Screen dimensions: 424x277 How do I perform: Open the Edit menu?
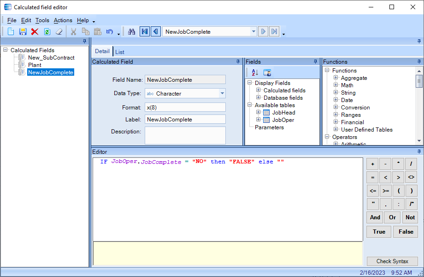26,20
